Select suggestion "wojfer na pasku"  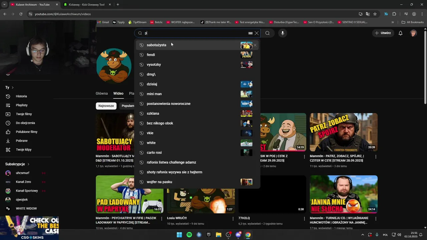197,182
